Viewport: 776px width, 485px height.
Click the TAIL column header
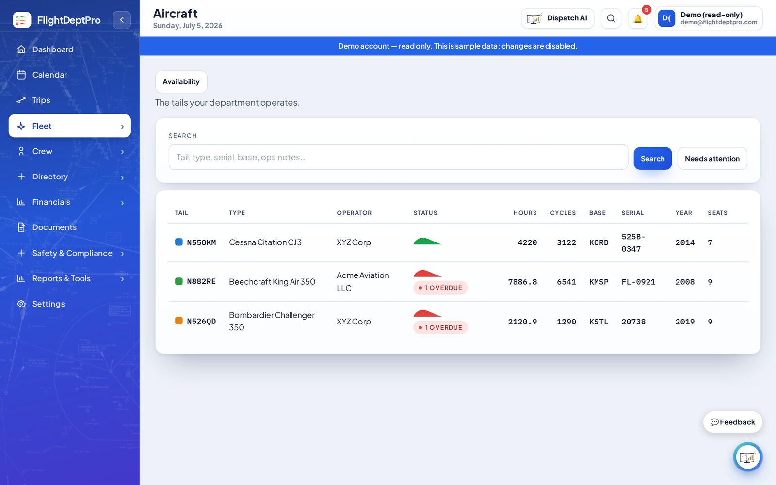(x=181, y=213)
